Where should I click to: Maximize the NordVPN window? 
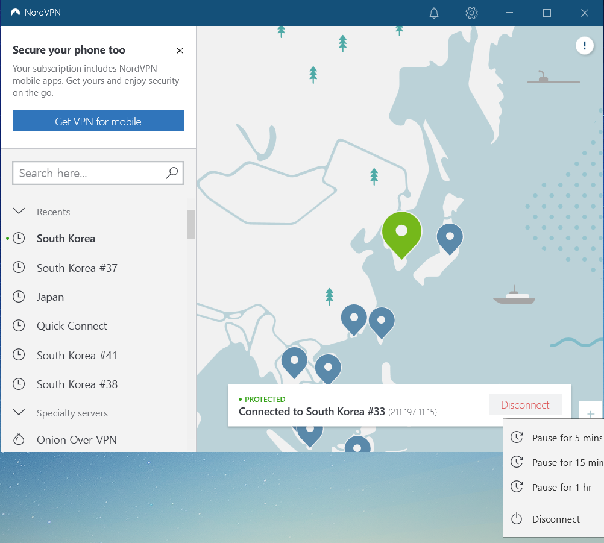coord(547,13)
